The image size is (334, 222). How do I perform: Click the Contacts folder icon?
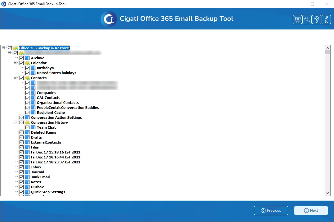coord(27,78)
